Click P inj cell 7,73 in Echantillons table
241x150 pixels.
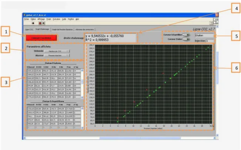[x=69, y=120]
